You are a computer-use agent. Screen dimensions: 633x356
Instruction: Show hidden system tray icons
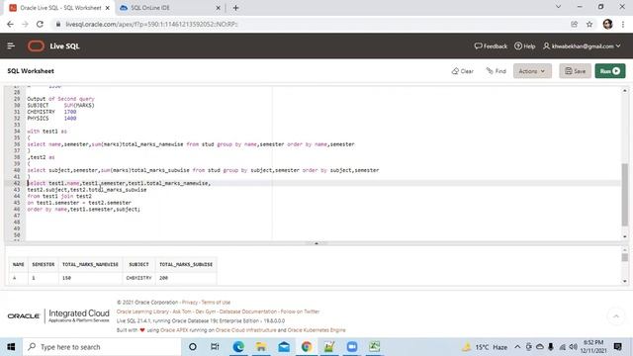[x=517, y=347]
